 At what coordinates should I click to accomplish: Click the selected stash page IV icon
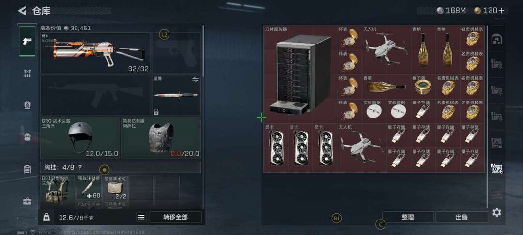click(x=497, y=168)
